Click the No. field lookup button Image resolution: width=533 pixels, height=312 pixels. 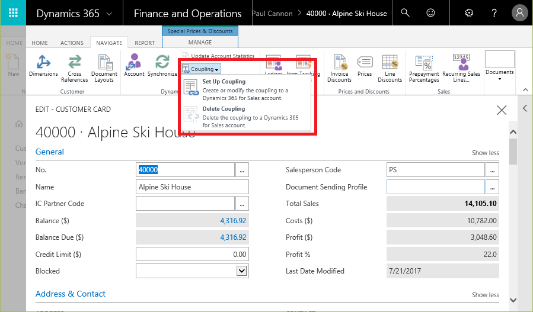pos(242,170)
